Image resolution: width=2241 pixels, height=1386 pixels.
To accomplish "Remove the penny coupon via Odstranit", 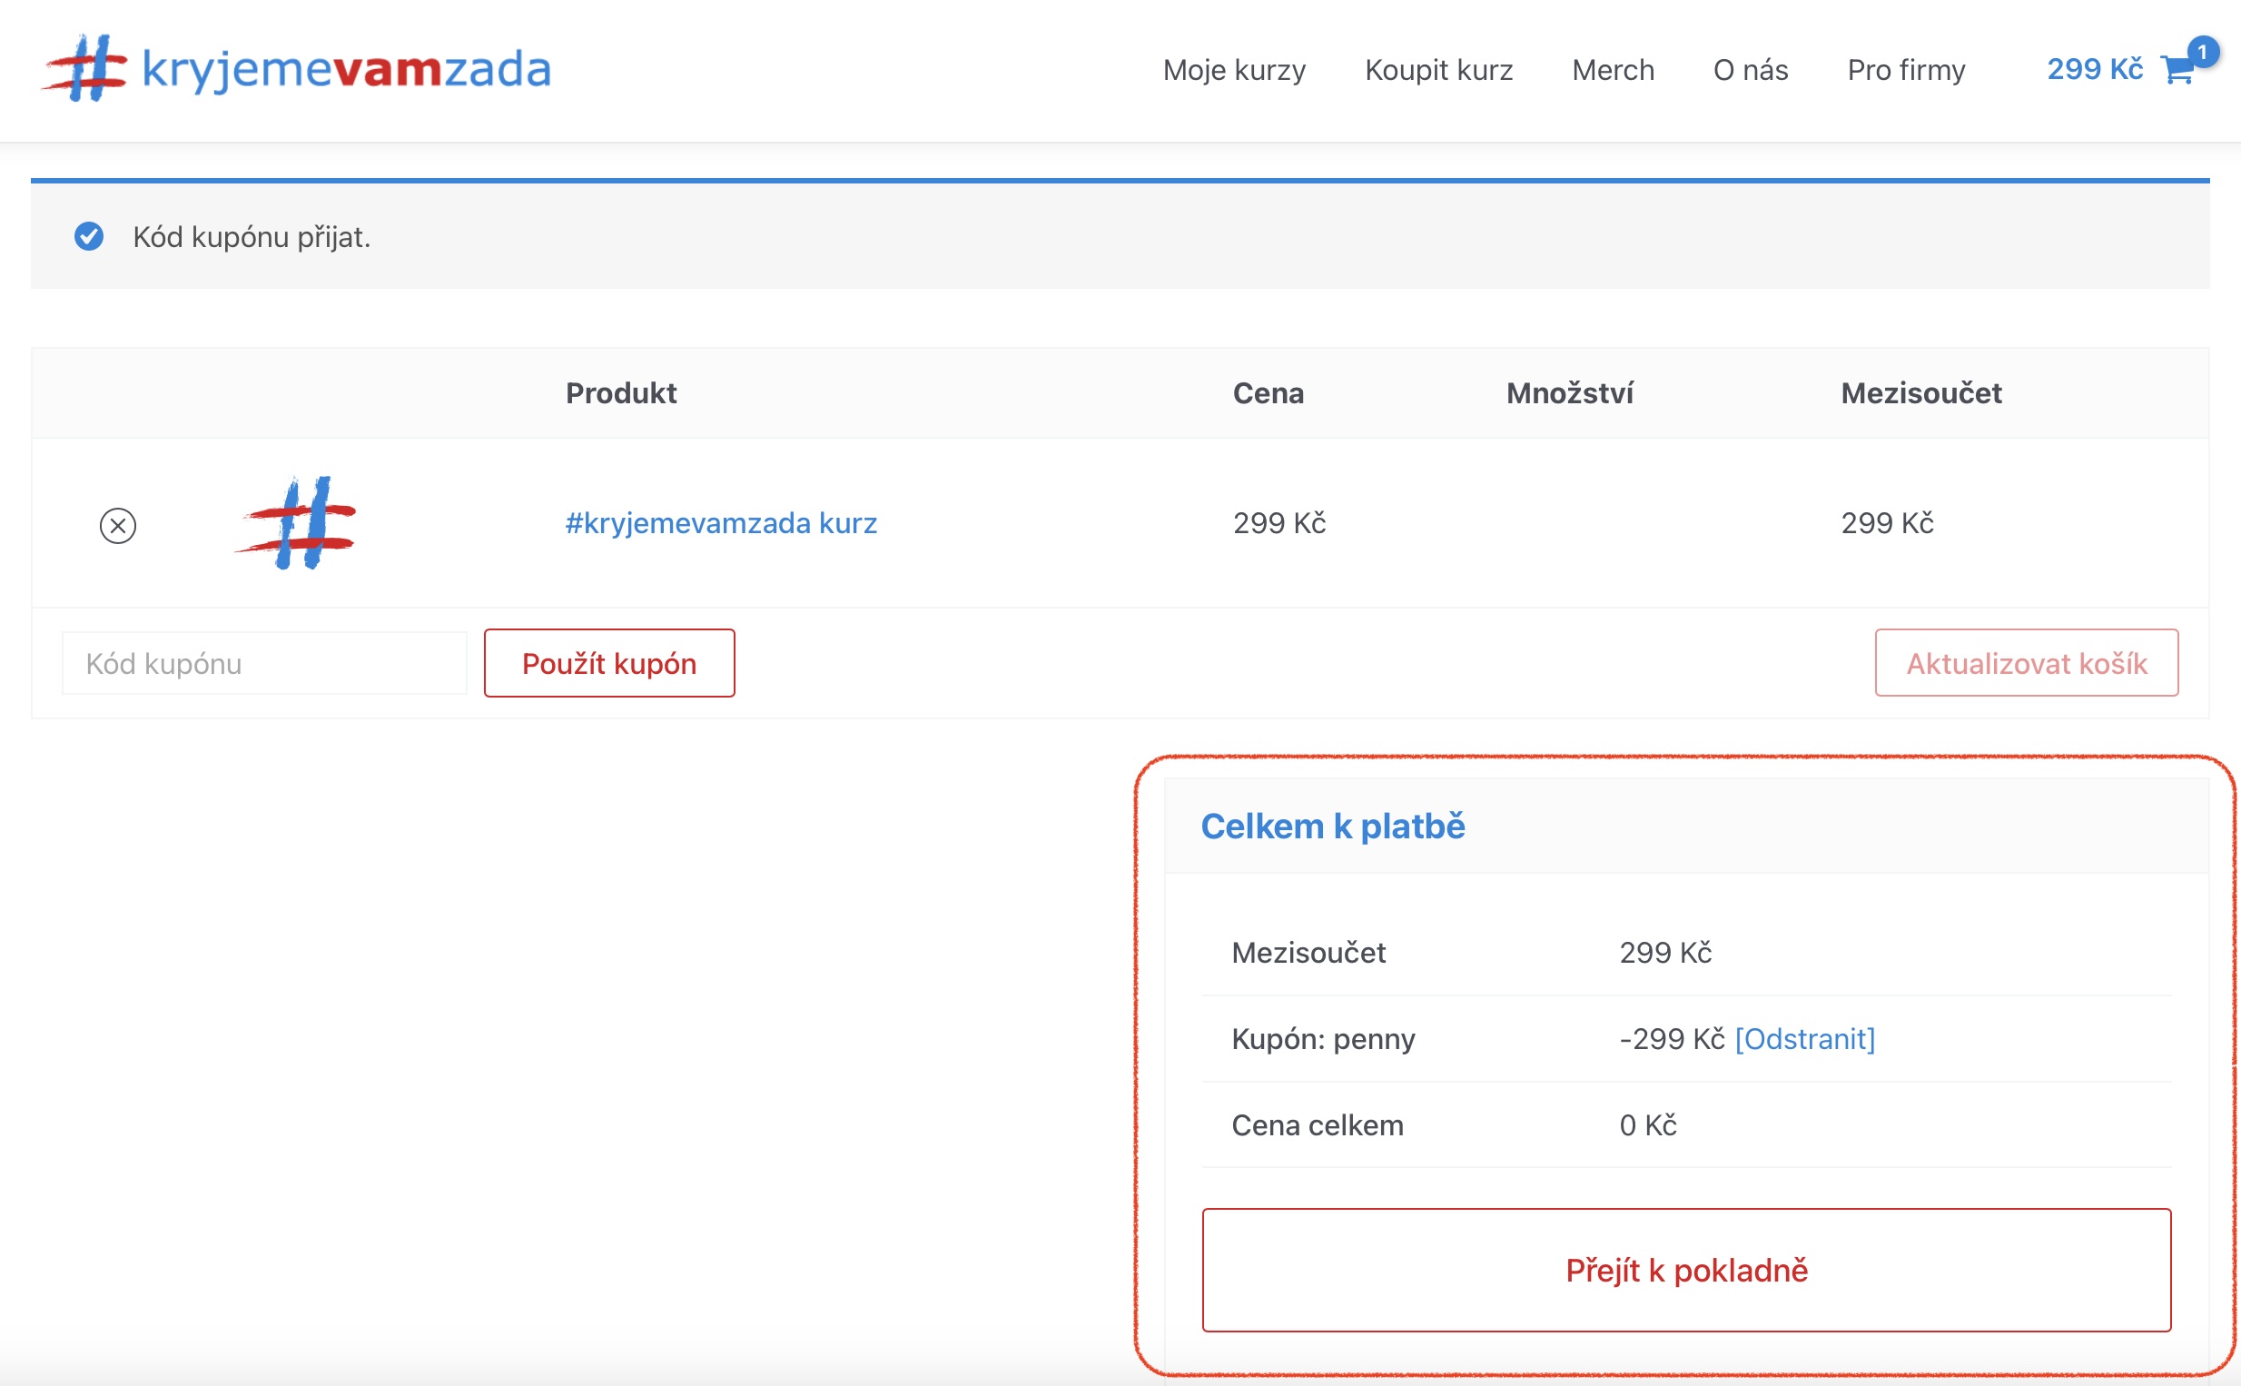I will (x=1804, y=1038).
